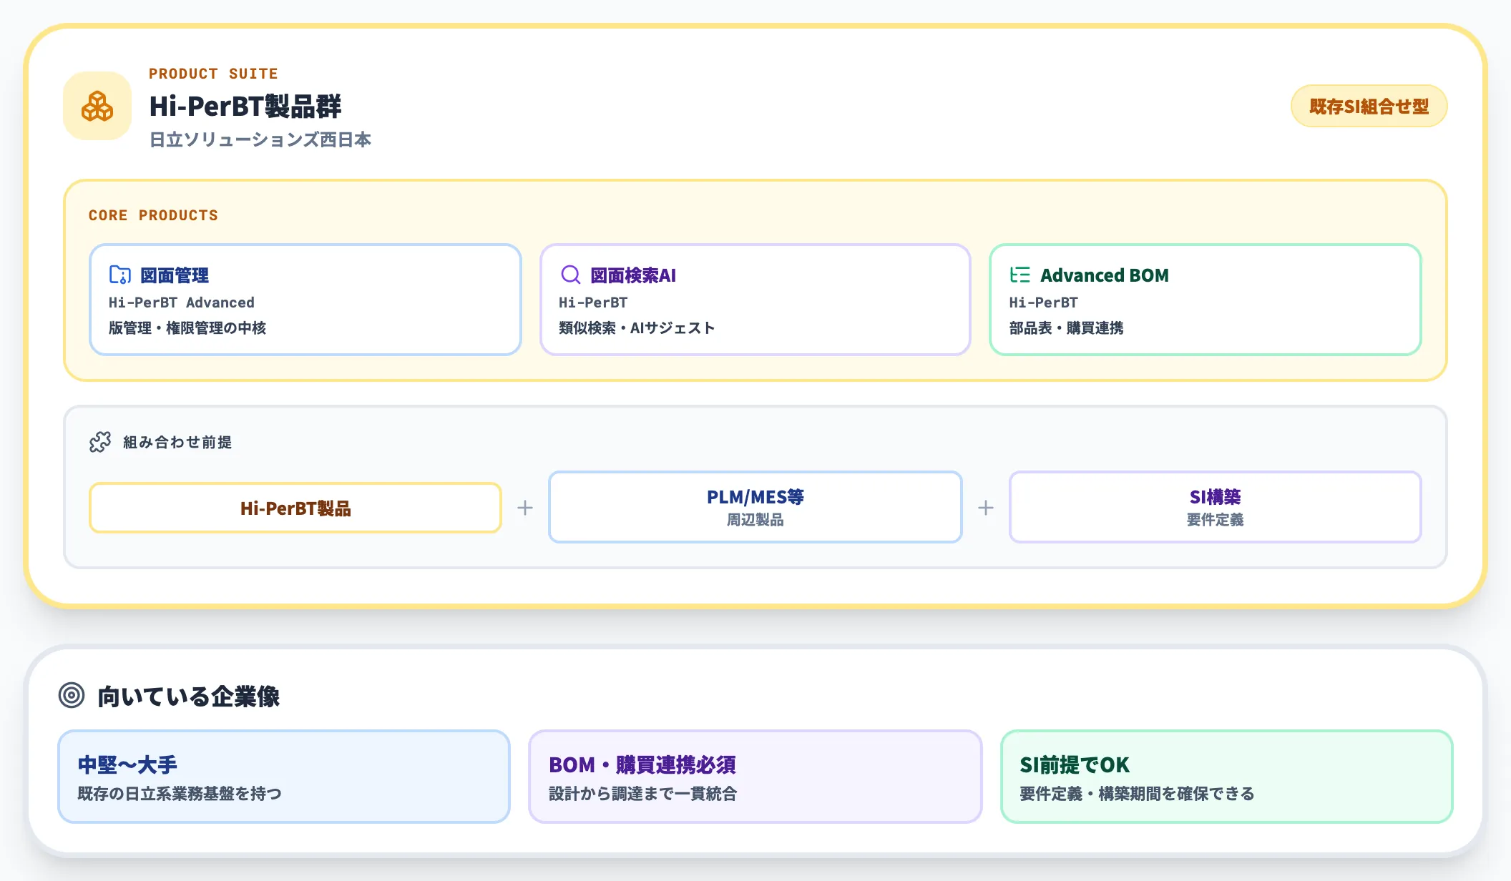Click the 日立ソリューションズ西日本 vendor label
The image size is (1511, 881).
click(261, 140)
